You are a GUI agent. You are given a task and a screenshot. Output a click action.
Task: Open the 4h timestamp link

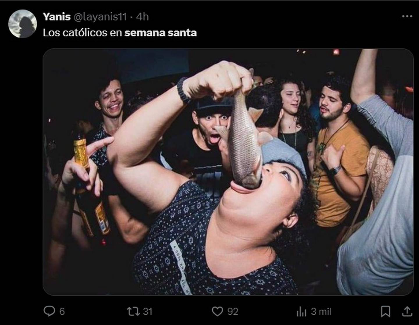[142, 17]
